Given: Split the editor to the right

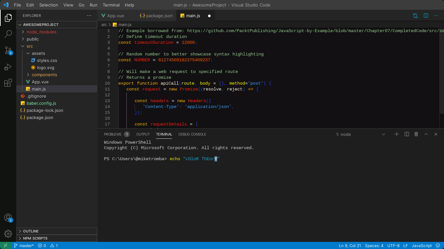Looking at the screenshot, I should 426,16.
